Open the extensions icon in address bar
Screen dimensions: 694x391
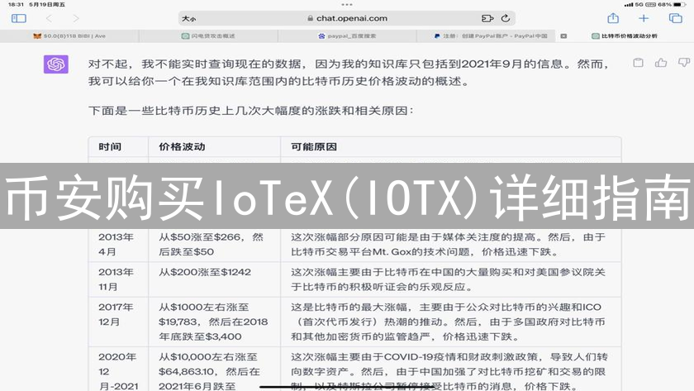pyautogui.click(x=487, y=18)
